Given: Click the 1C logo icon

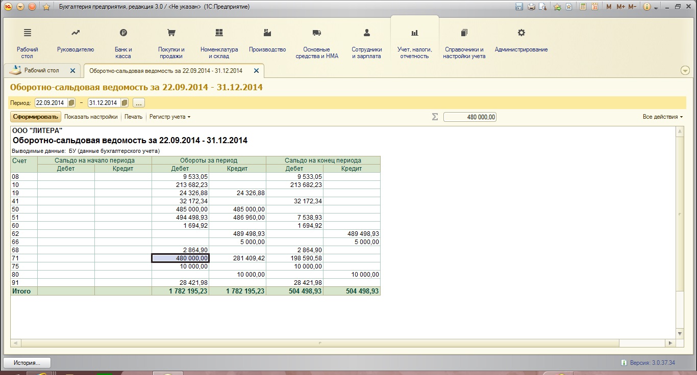Looking at the screenshot, I should (x=8, y=7).
